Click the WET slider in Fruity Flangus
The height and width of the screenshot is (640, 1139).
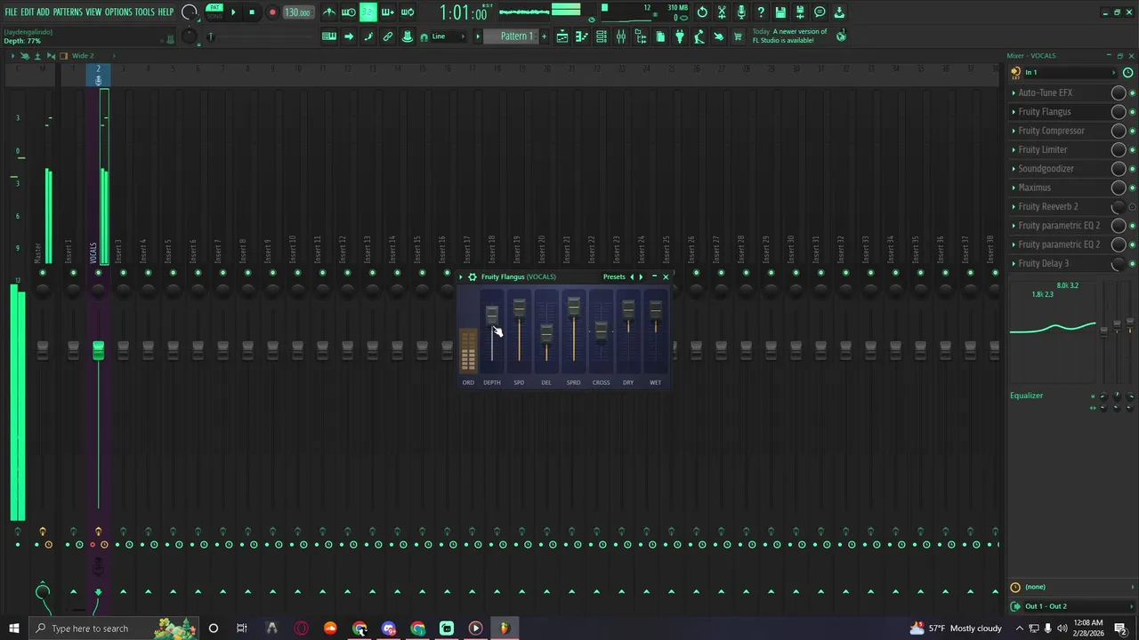655,308
